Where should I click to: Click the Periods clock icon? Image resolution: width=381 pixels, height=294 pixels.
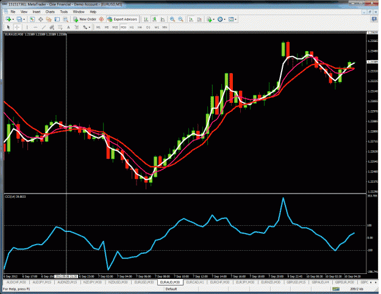pyautogui.click(x=220, y=19)
